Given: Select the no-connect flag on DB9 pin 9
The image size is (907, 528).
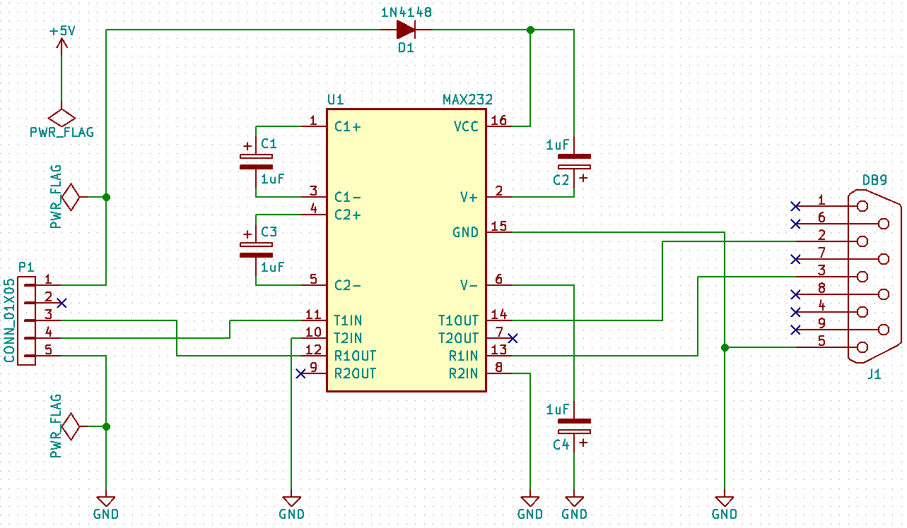Looking at the screenshot, I should pos(795,330).
